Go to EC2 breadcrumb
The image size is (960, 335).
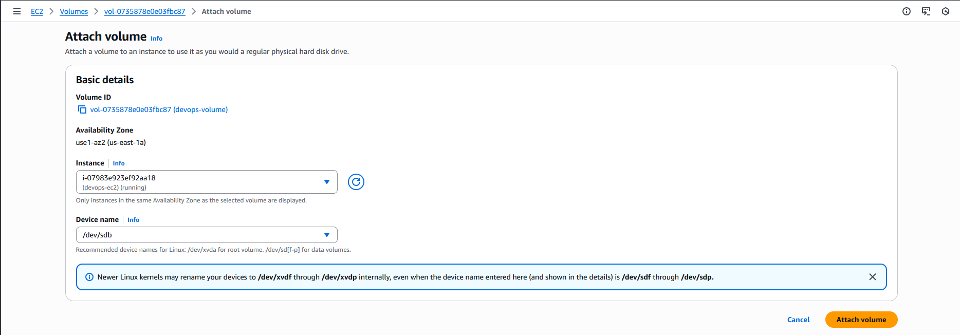[x=37, y=11]
